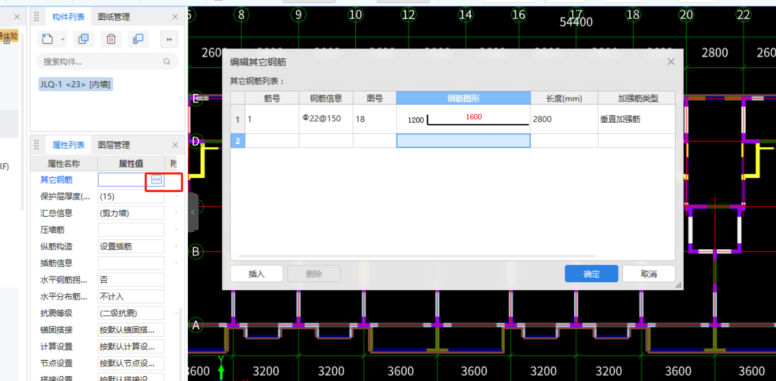Click the 图号 column header

pyautogui.click(x=374, y=98)
